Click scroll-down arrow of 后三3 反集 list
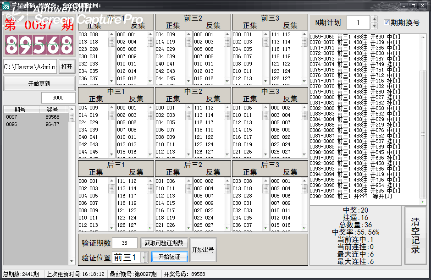 click(304, 228)
